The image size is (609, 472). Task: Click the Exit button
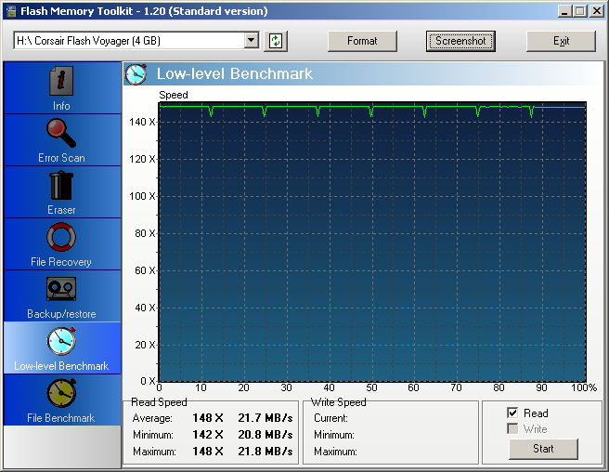(561, 41)
